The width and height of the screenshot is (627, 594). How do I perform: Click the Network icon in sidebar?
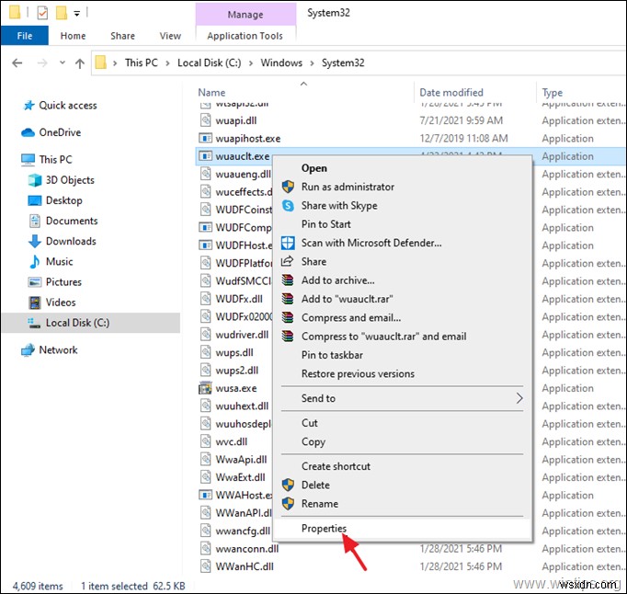click(x=28, y=350)
